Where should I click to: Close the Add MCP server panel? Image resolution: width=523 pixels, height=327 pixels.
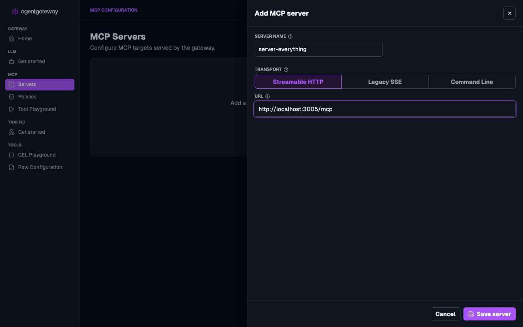[510, 13]
